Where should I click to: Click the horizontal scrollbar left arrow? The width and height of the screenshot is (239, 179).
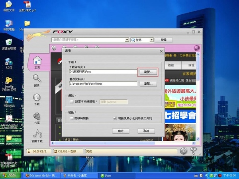click(x=53, y=143)
